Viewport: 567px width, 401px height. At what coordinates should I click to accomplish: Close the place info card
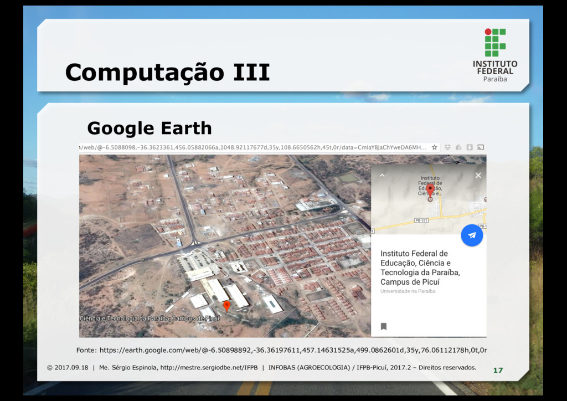tap(478, 176)
